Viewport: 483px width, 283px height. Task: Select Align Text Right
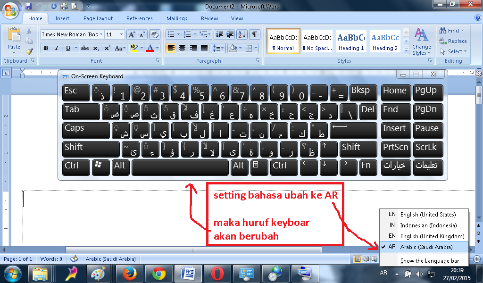pyautogui.click(x=193, y=48)
